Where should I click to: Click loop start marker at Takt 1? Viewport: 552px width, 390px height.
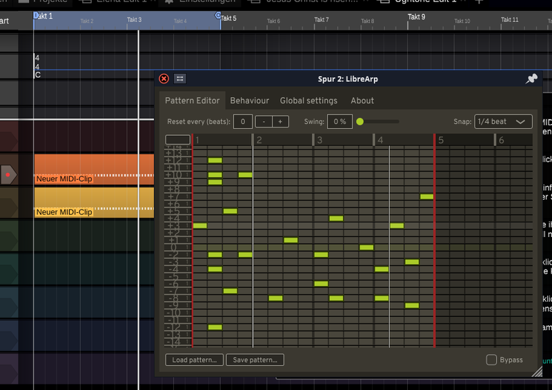point(36,14)
